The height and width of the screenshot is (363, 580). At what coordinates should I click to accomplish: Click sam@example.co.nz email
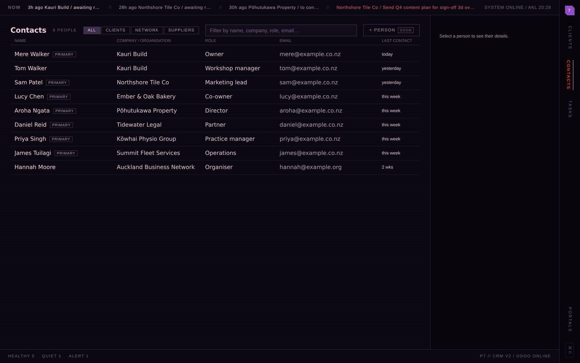309,82
